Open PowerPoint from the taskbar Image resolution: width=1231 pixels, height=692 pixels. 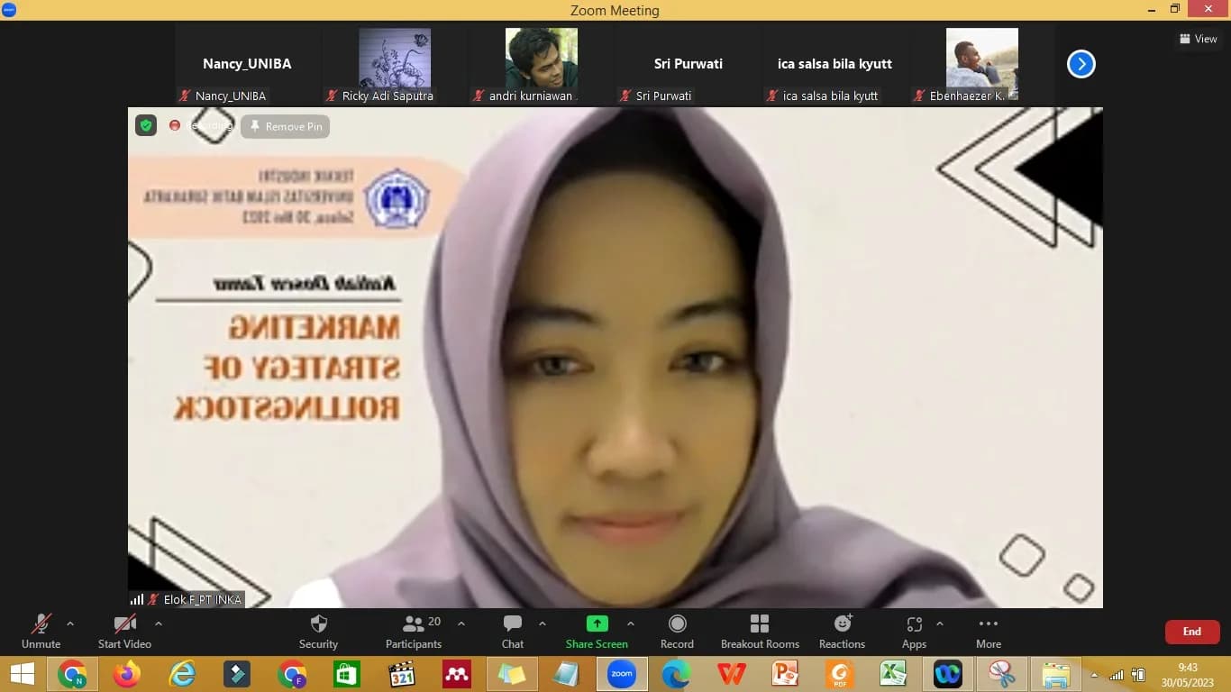[x=785, y=674]
